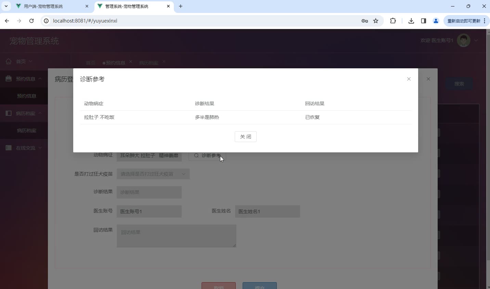Close the 用户端-宠物管理系统 browser tab
The height and width of the screenshot is (289, 490).
pyautogui.click(x=87, y=6)
